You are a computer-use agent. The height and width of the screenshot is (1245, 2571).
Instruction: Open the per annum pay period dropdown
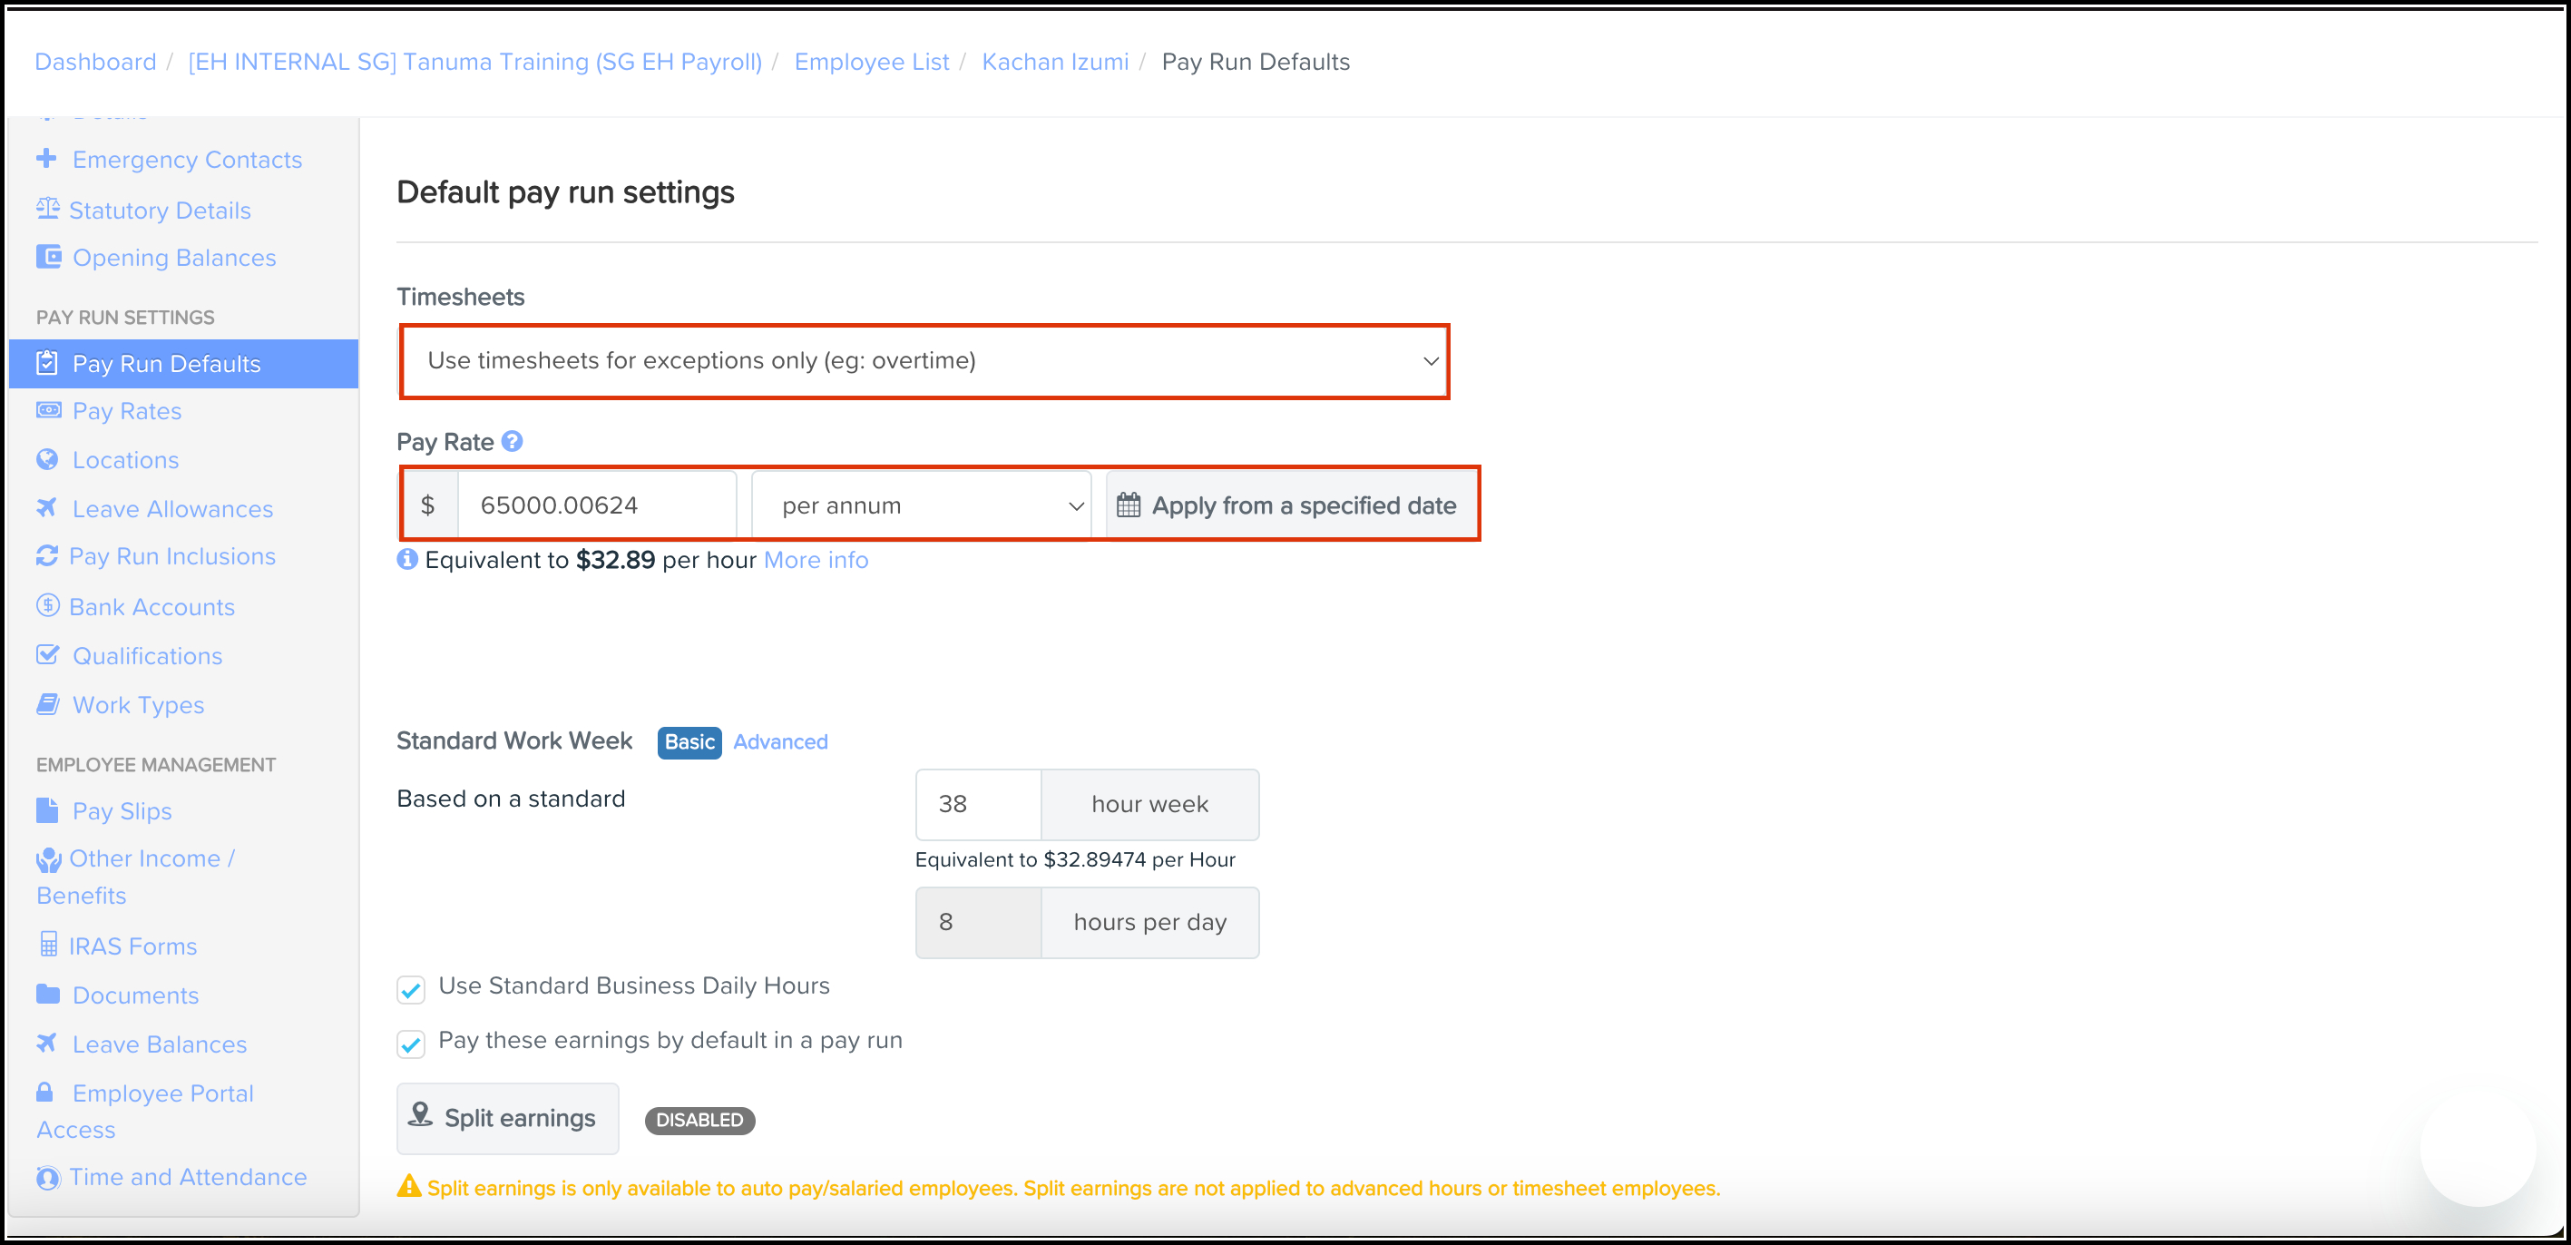click(920, 505)
